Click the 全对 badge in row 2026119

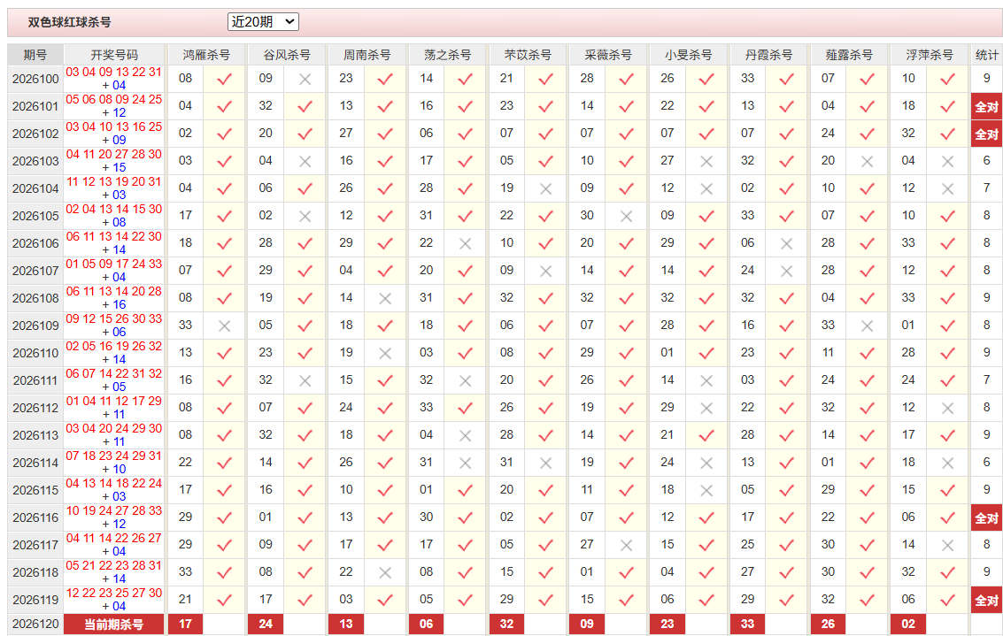tap(986, 601)
